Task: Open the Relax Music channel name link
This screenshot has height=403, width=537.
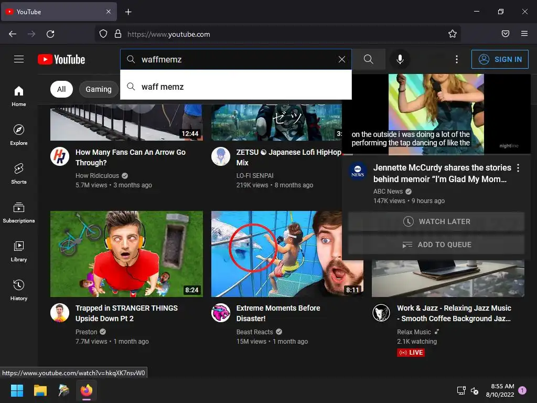Action: (x=414, y=332)
